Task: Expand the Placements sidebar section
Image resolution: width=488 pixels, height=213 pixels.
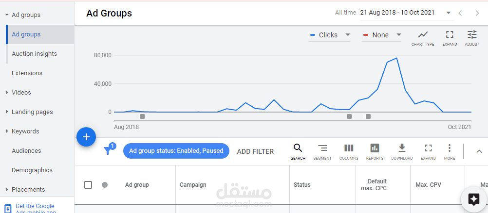Action: 7,189
